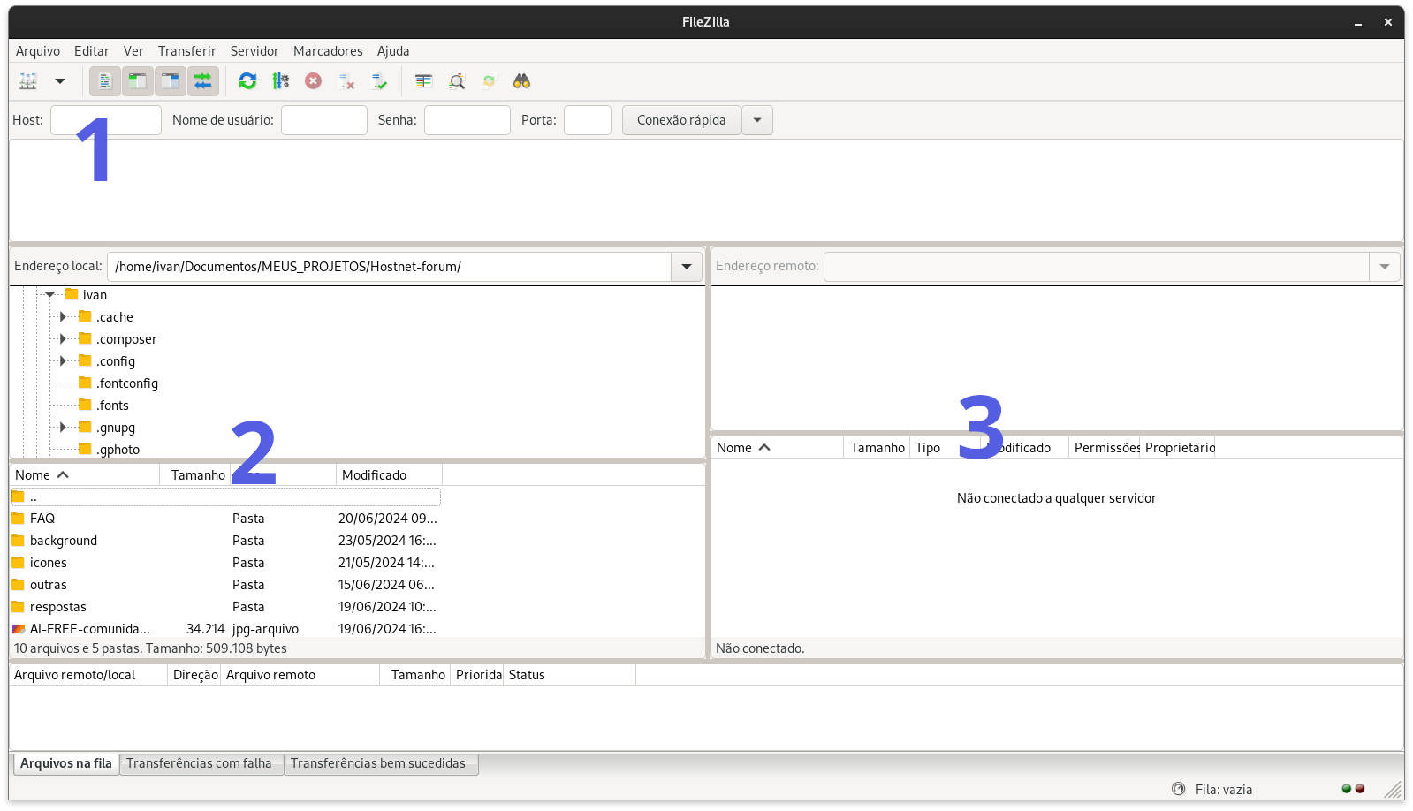Toggle the remote directory tree view

[170, 81]
